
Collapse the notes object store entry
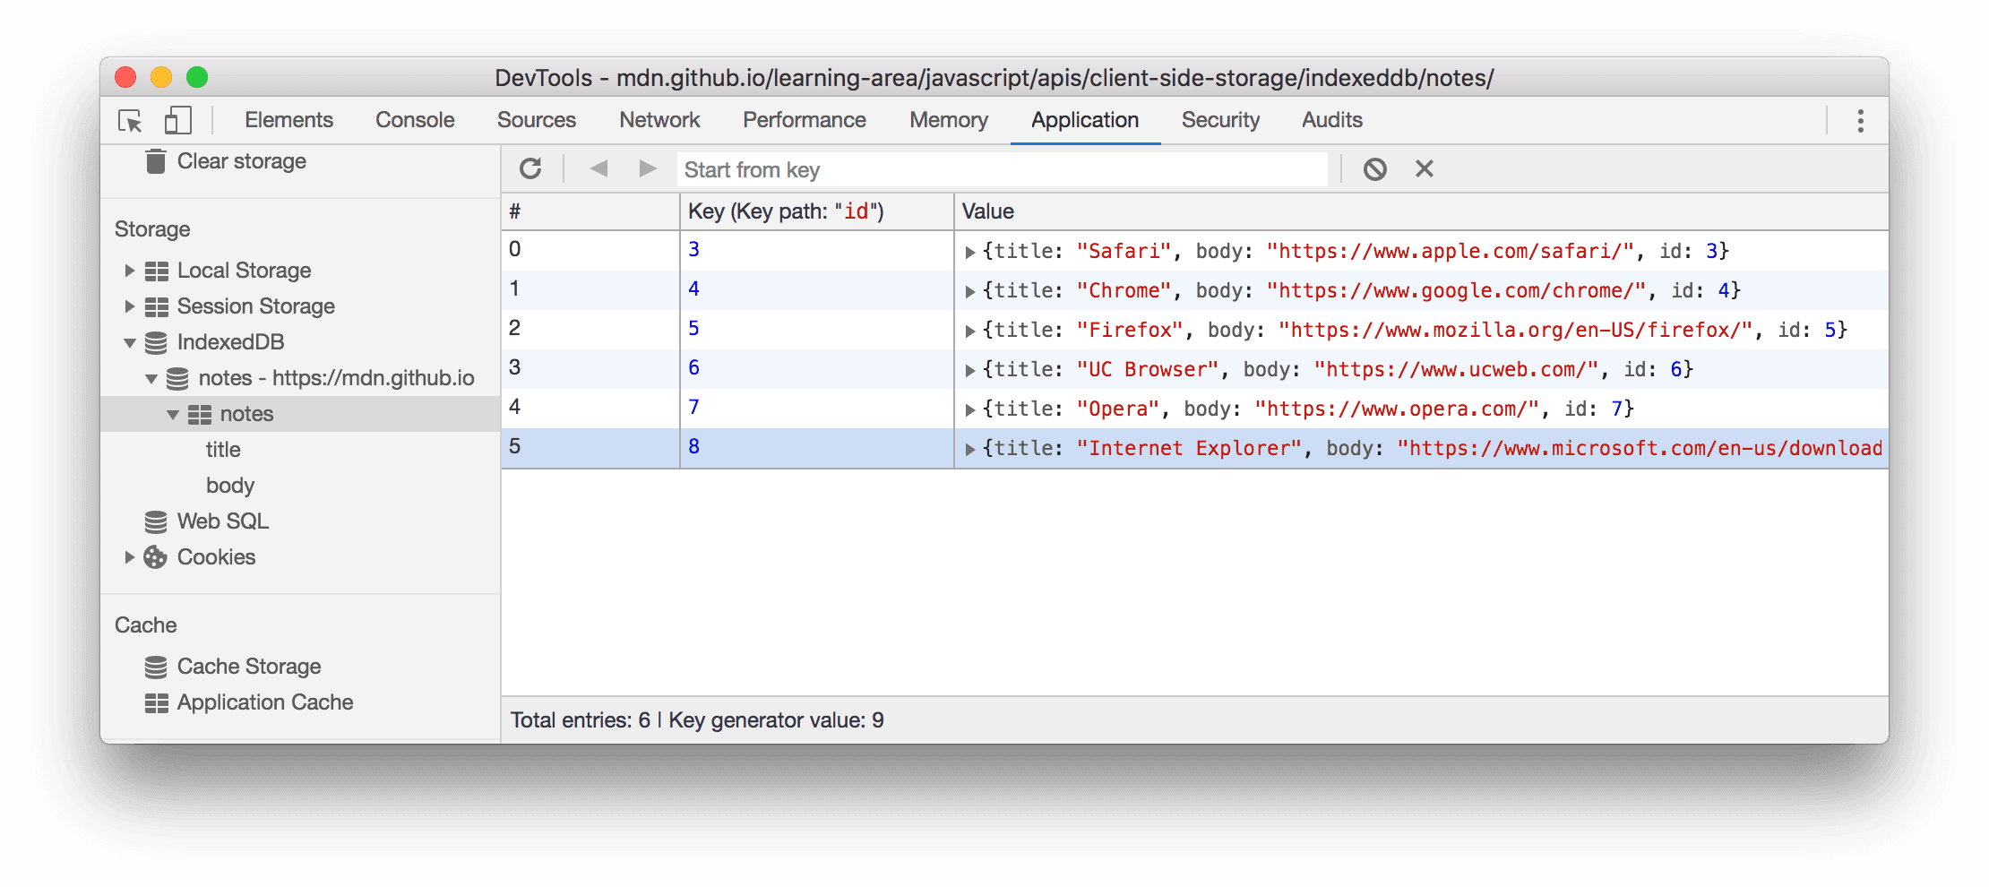173,413
